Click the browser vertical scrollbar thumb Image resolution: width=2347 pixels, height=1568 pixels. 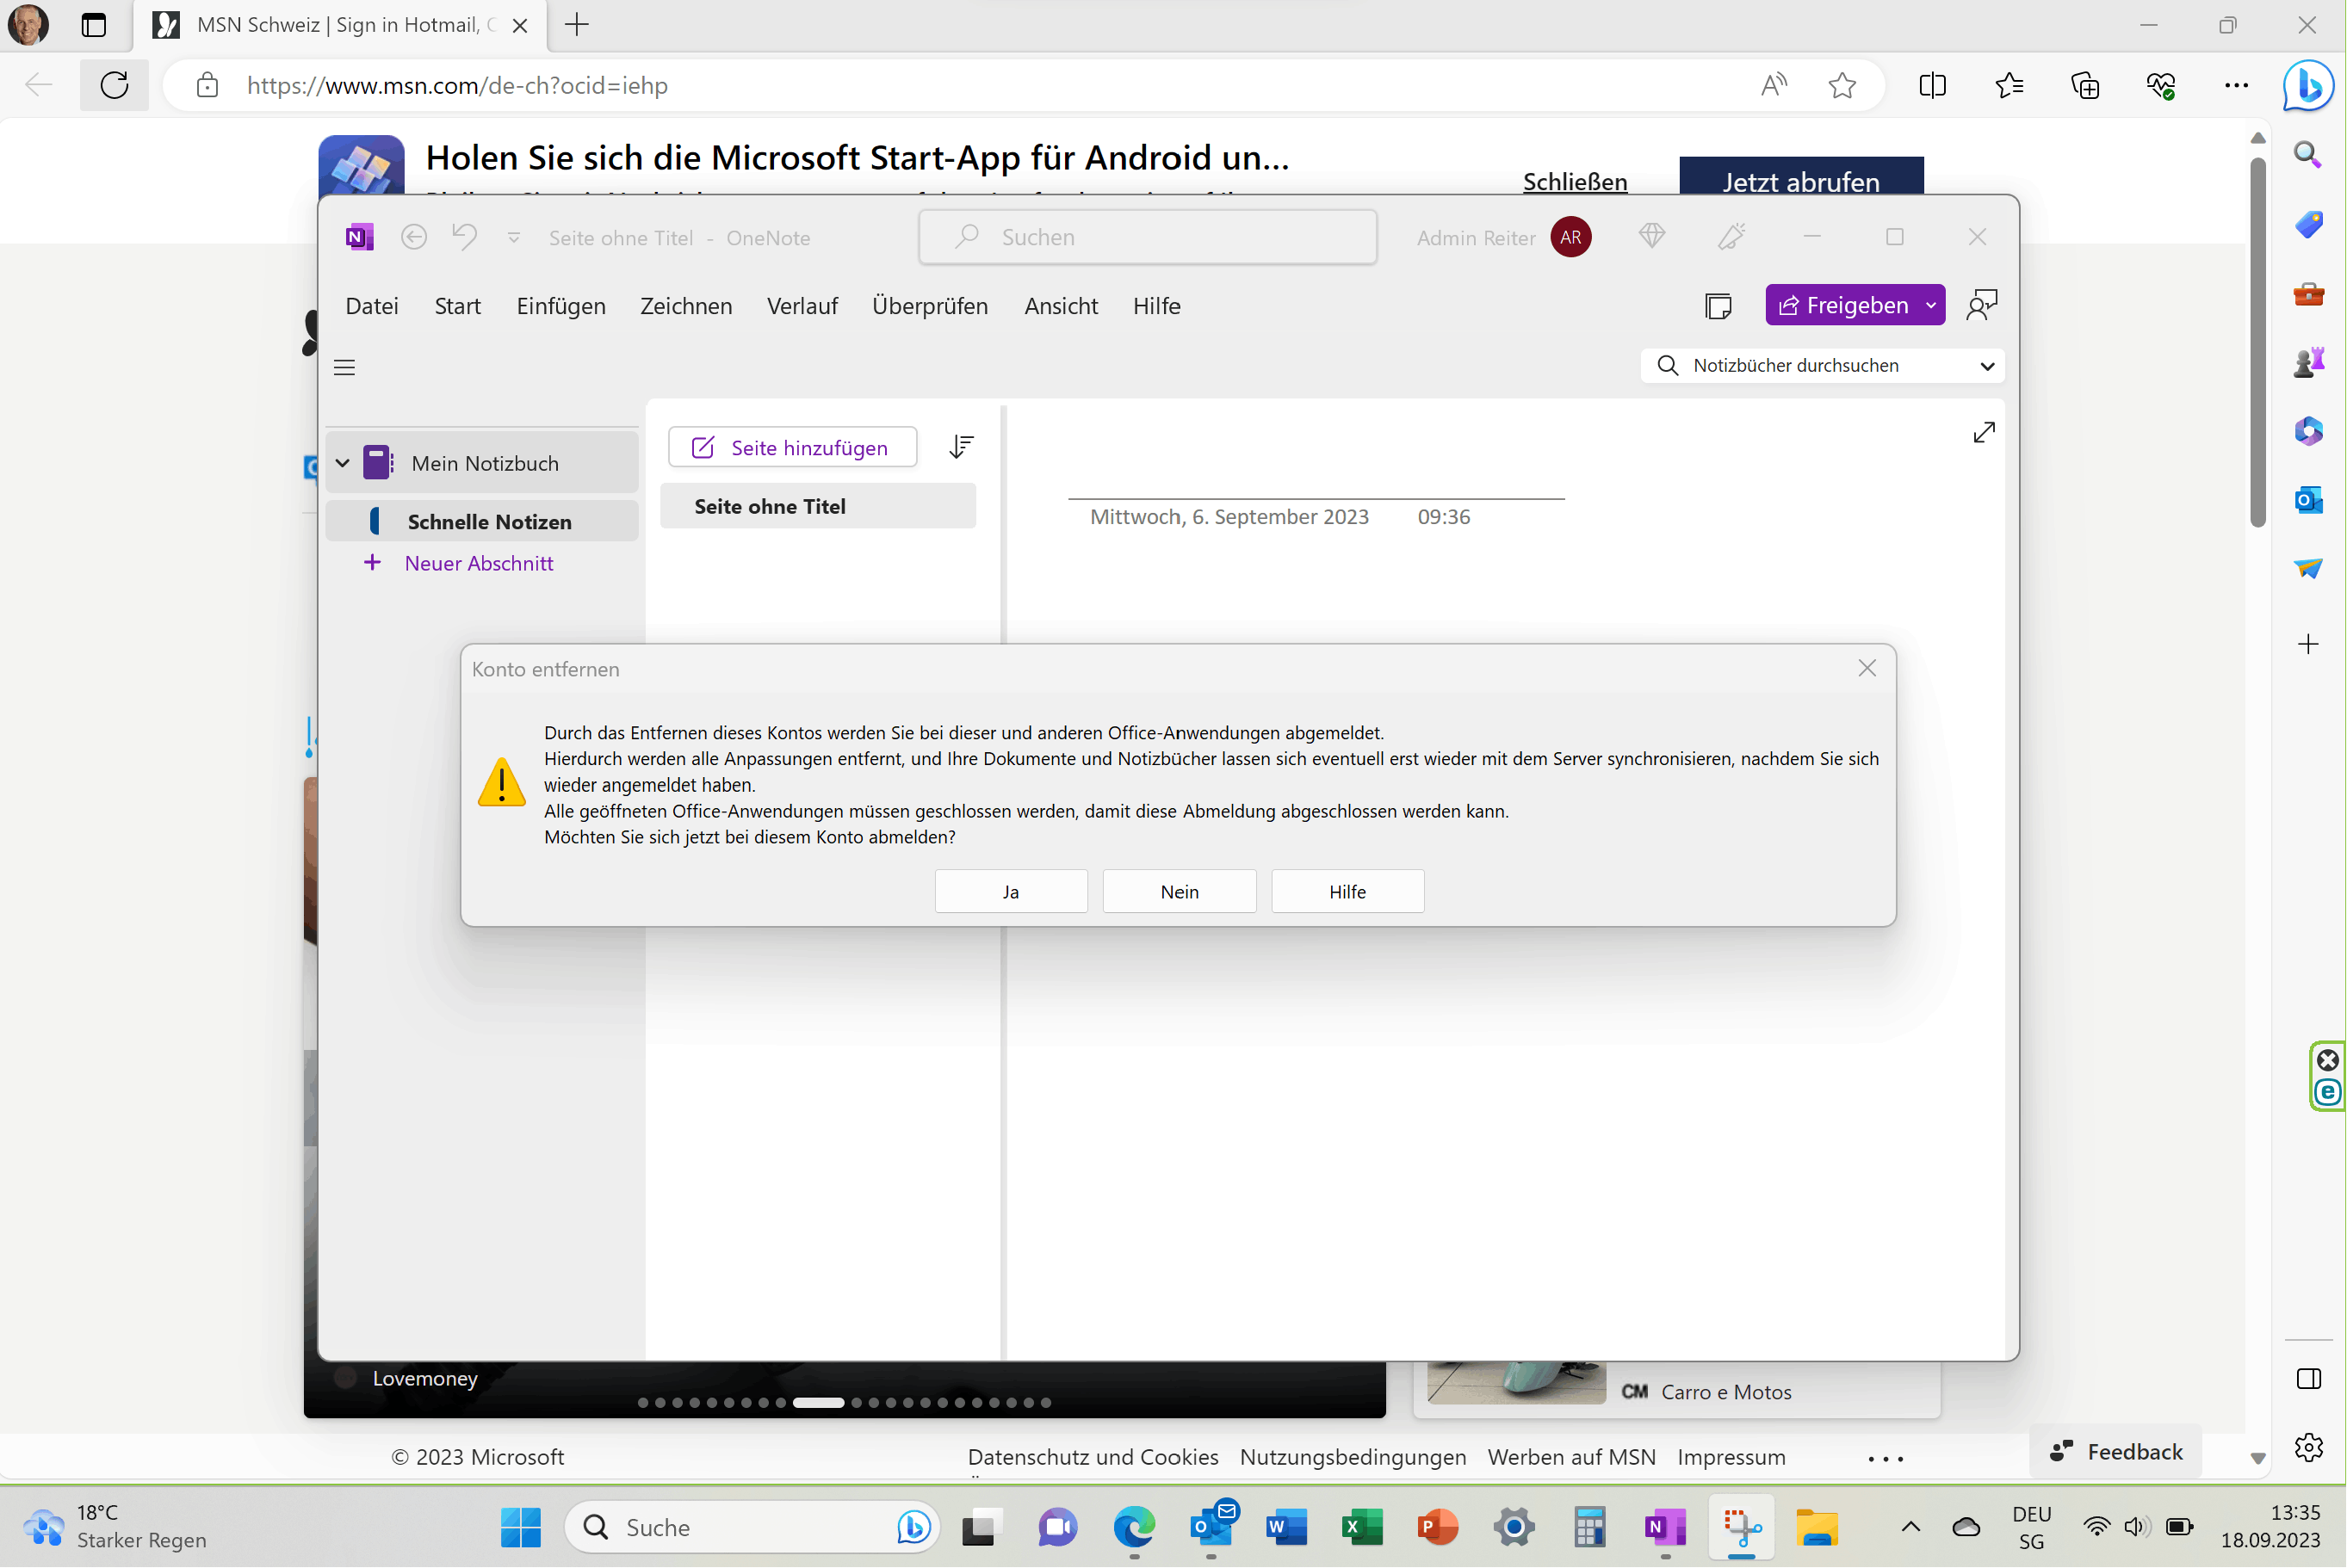2257,340
